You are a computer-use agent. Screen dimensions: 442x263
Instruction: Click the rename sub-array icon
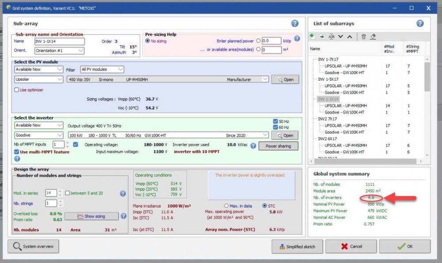(x=331, y=37)
